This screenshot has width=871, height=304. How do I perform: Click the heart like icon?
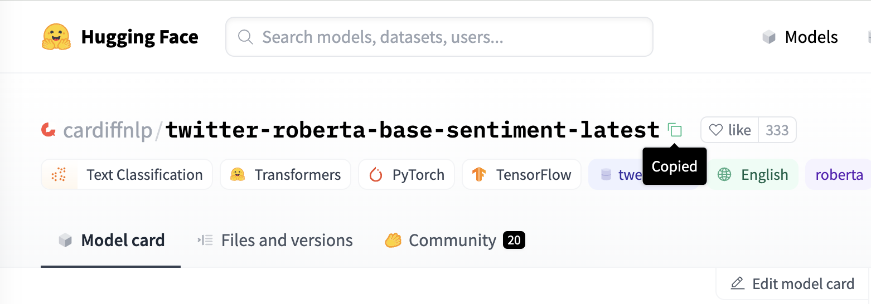coord(715,130)
